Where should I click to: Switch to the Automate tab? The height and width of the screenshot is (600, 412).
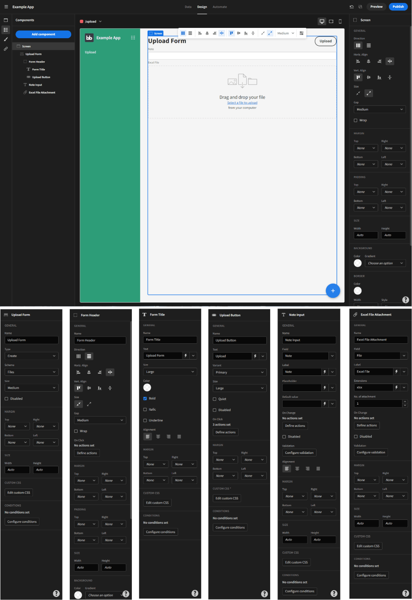coord(220,7)
